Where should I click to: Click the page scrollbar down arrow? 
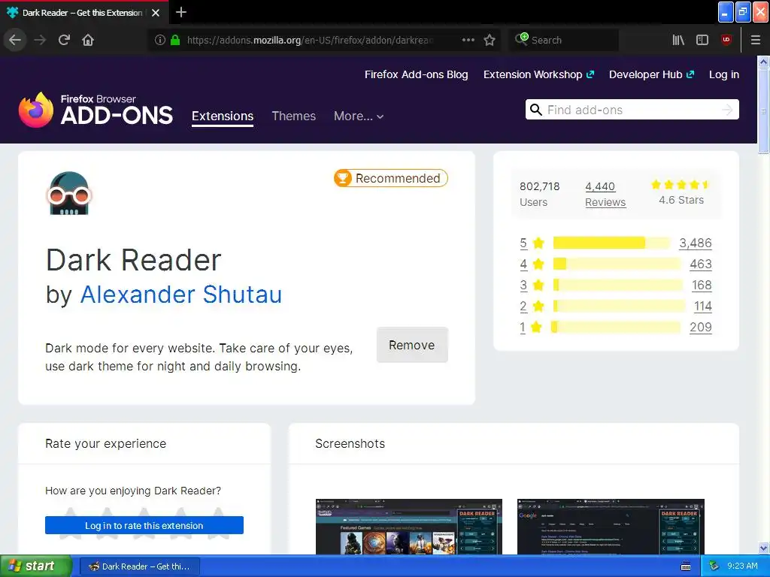[x=764, y=548]
